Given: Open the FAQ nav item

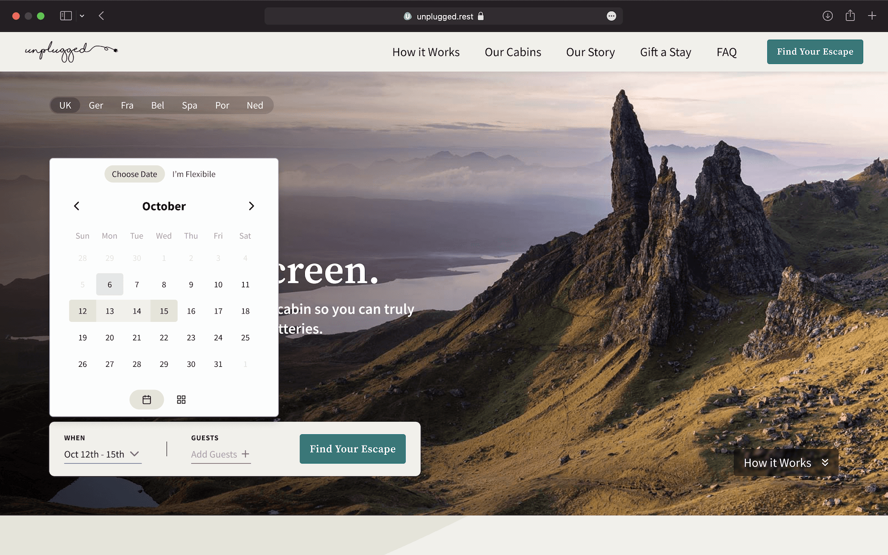Looking at the screenshot, I should [x=727, y=52].
